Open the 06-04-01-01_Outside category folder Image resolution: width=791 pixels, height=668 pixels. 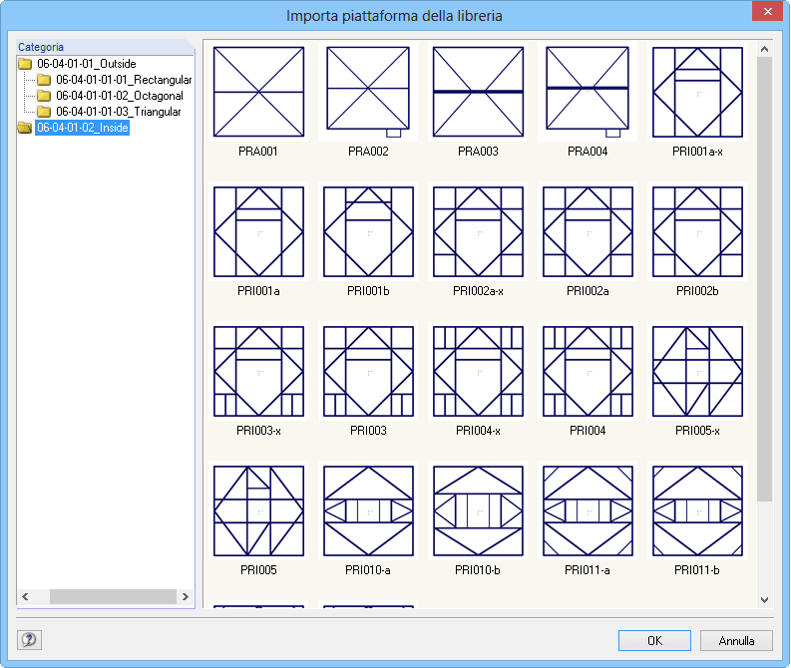click(x=86, y=64)
